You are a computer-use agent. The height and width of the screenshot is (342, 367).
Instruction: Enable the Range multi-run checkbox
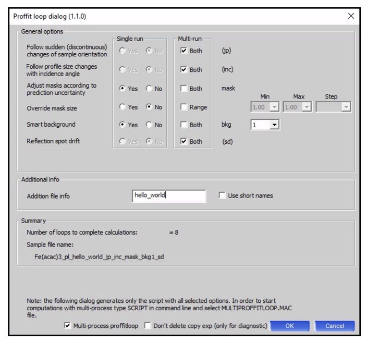coord(184,107)
